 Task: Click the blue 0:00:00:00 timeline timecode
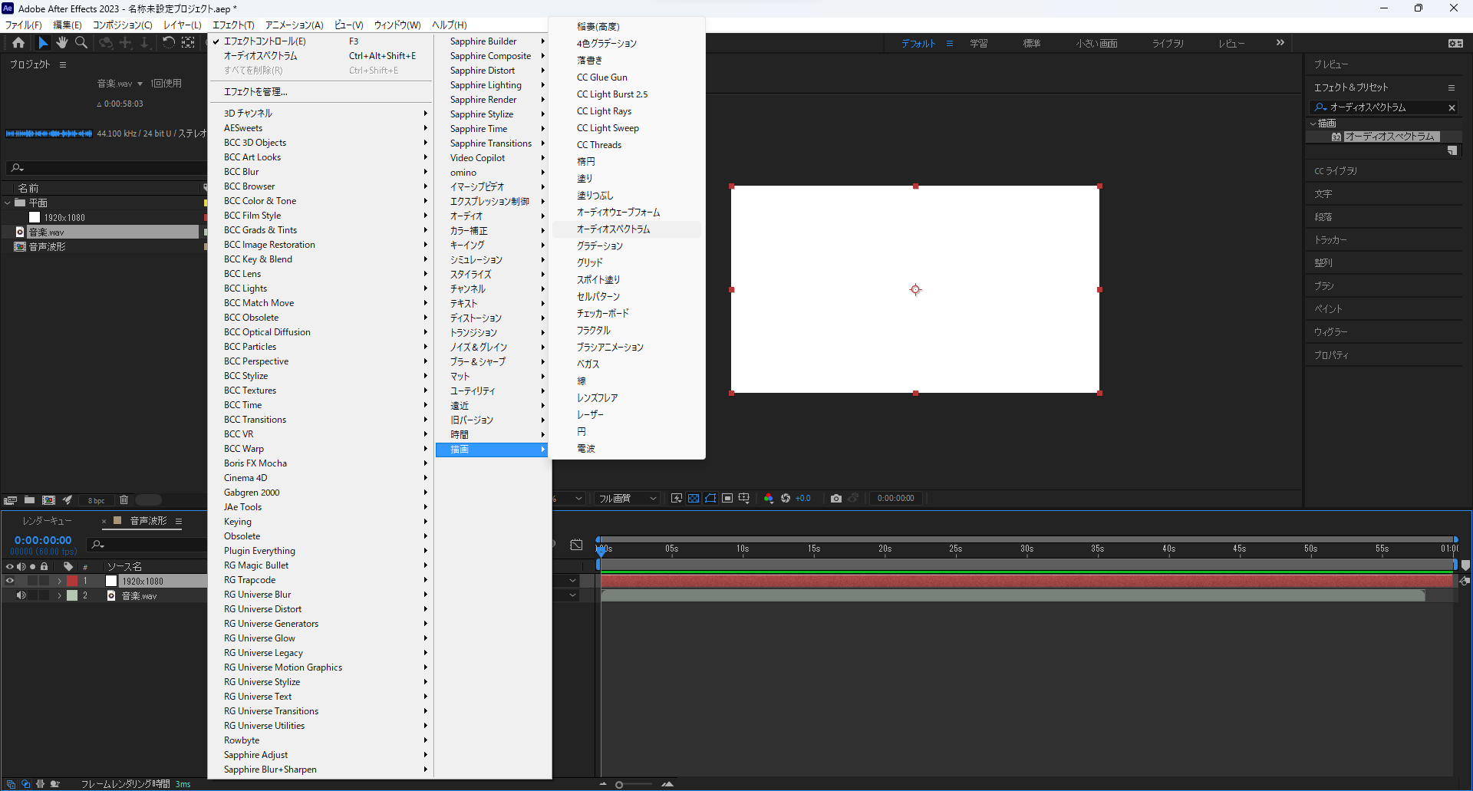click(x=43, y=540)
